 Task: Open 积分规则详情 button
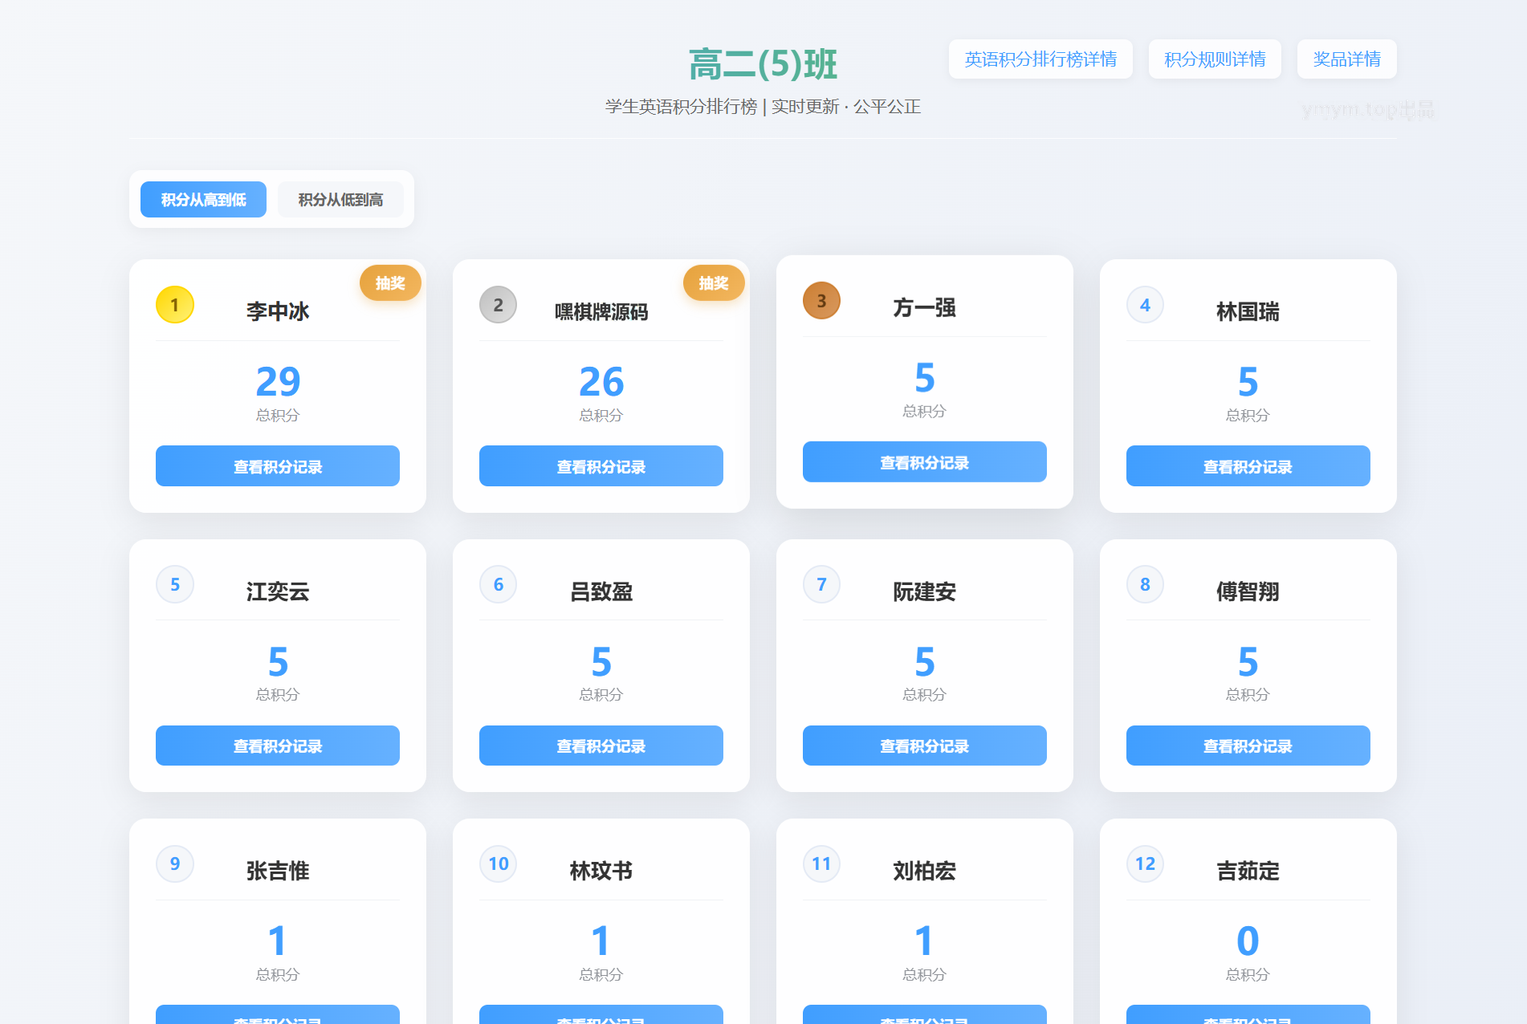[x=1215, y=59]
